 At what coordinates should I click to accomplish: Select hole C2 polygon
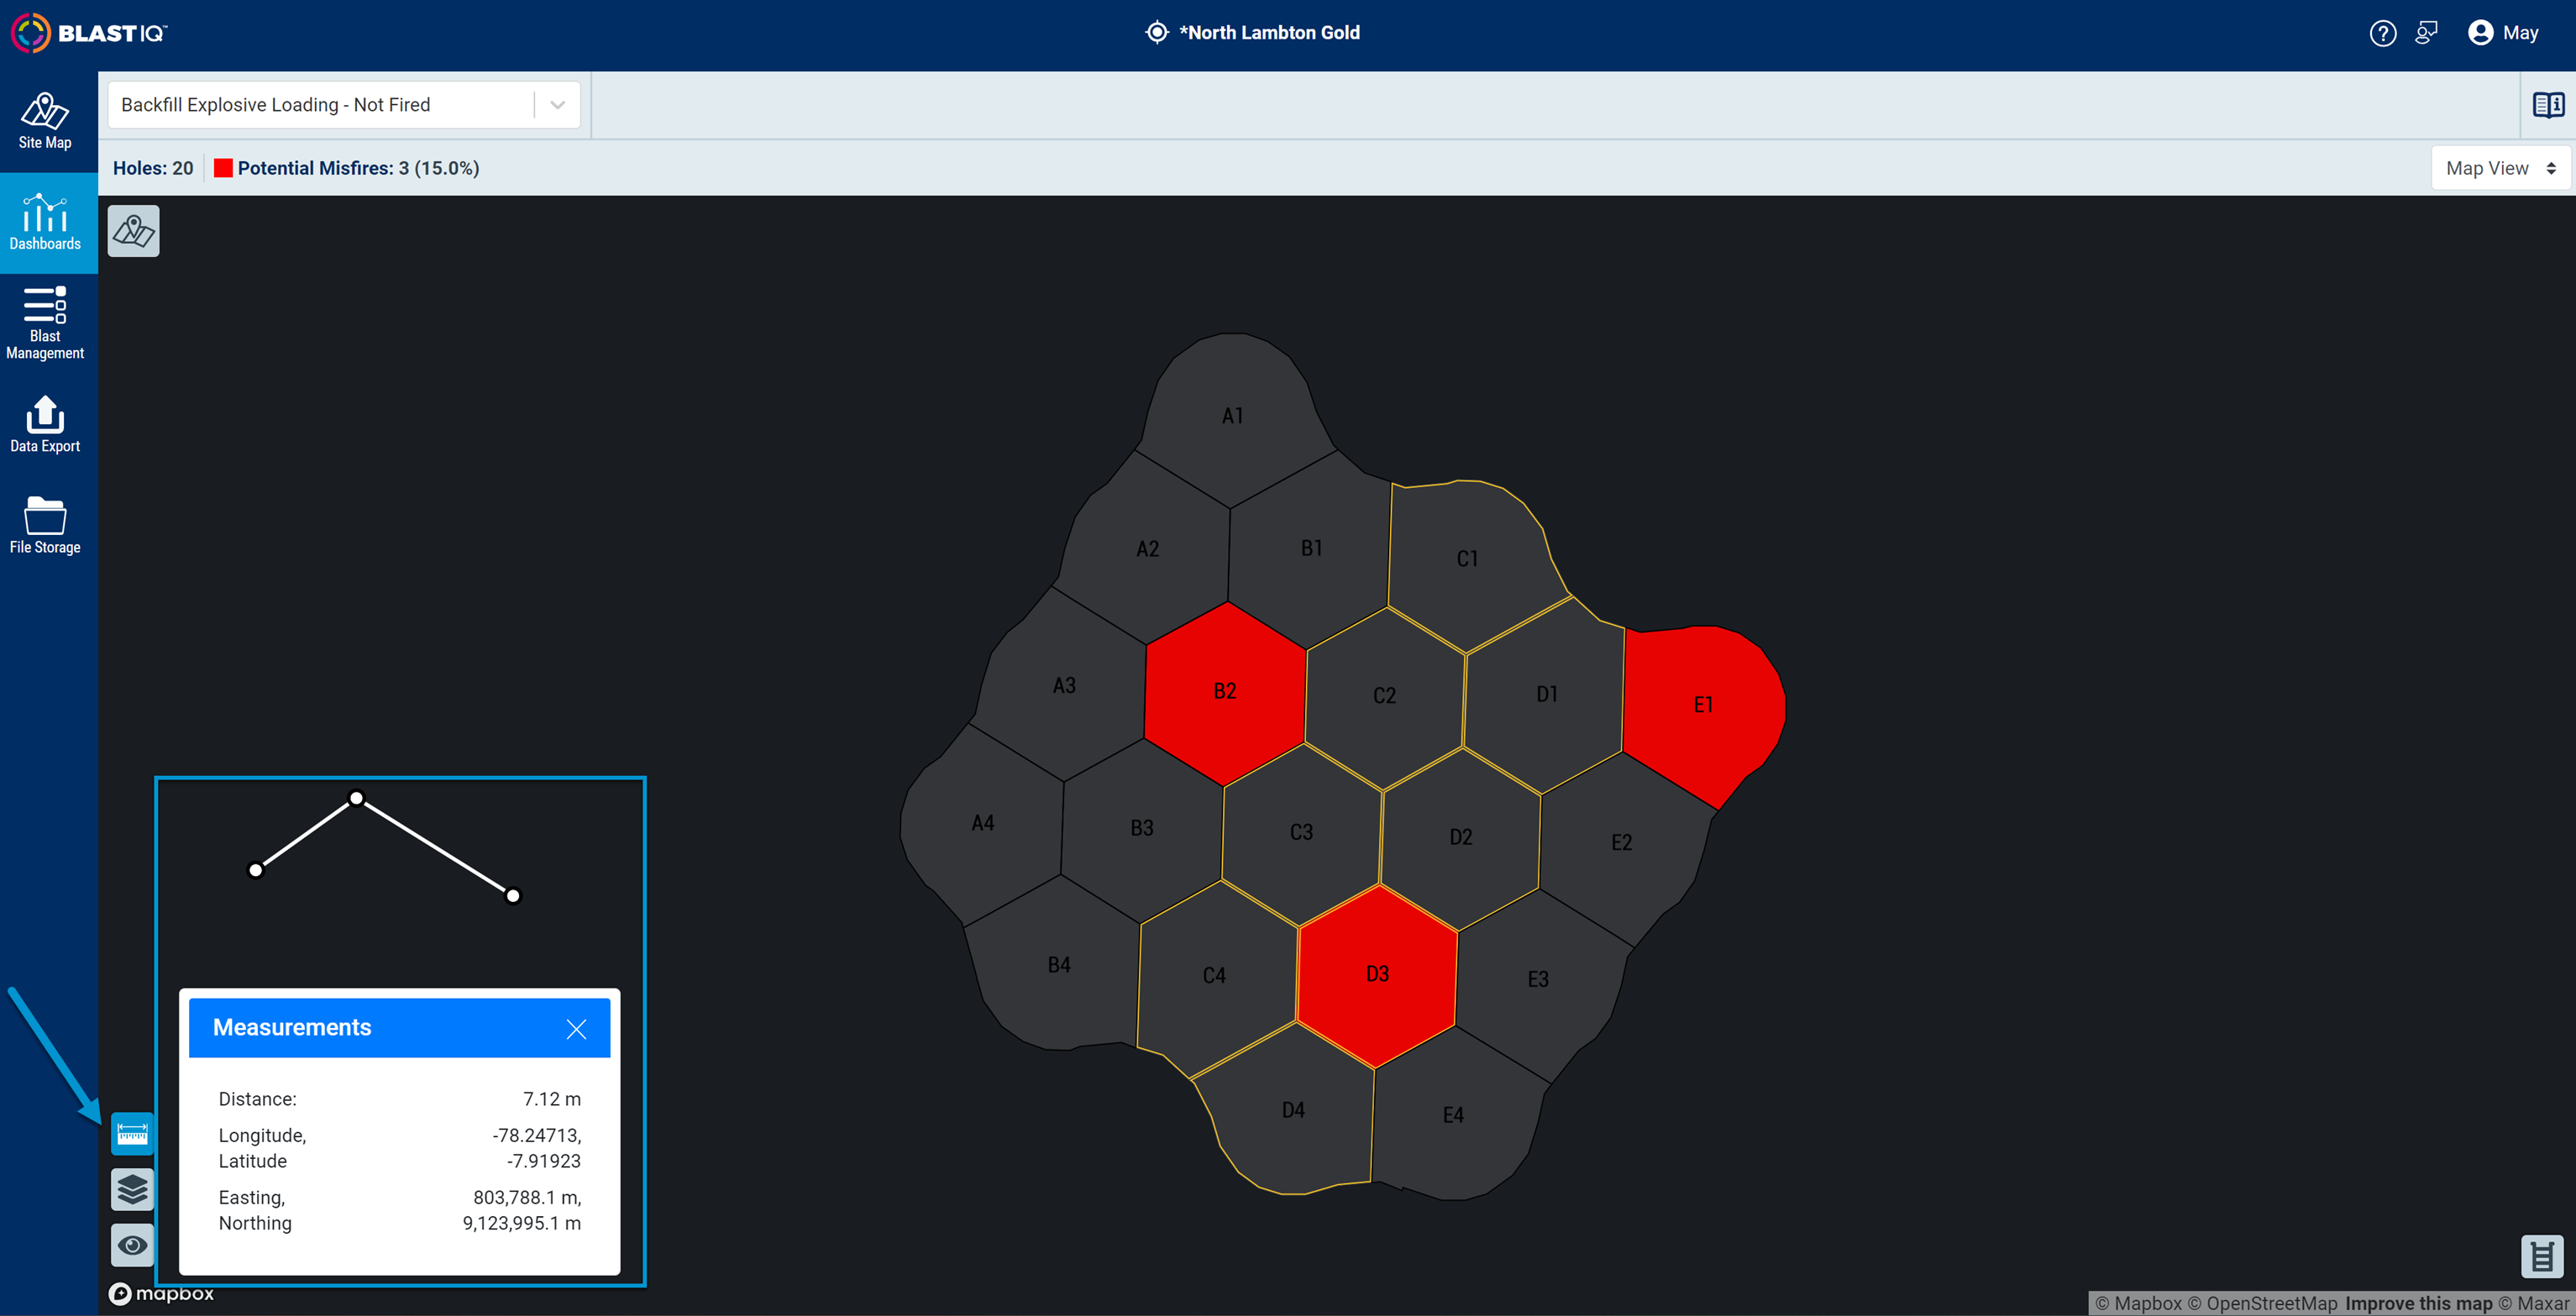click(x=1384, y=696)
